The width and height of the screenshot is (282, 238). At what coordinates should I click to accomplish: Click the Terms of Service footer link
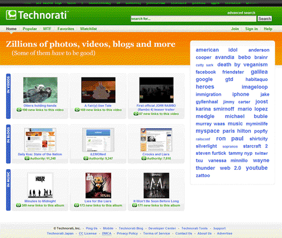pyautogui.click(x=157, y=233)
